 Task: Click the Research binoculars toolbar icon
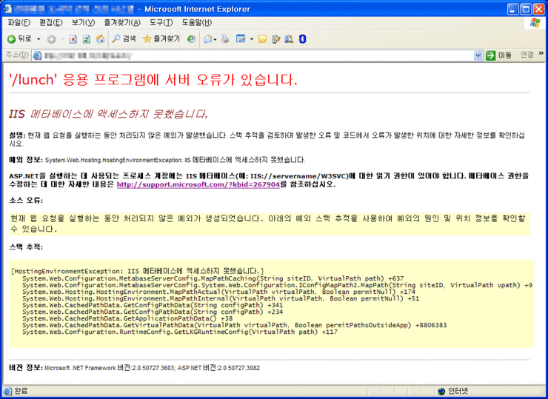coord(289,39)
